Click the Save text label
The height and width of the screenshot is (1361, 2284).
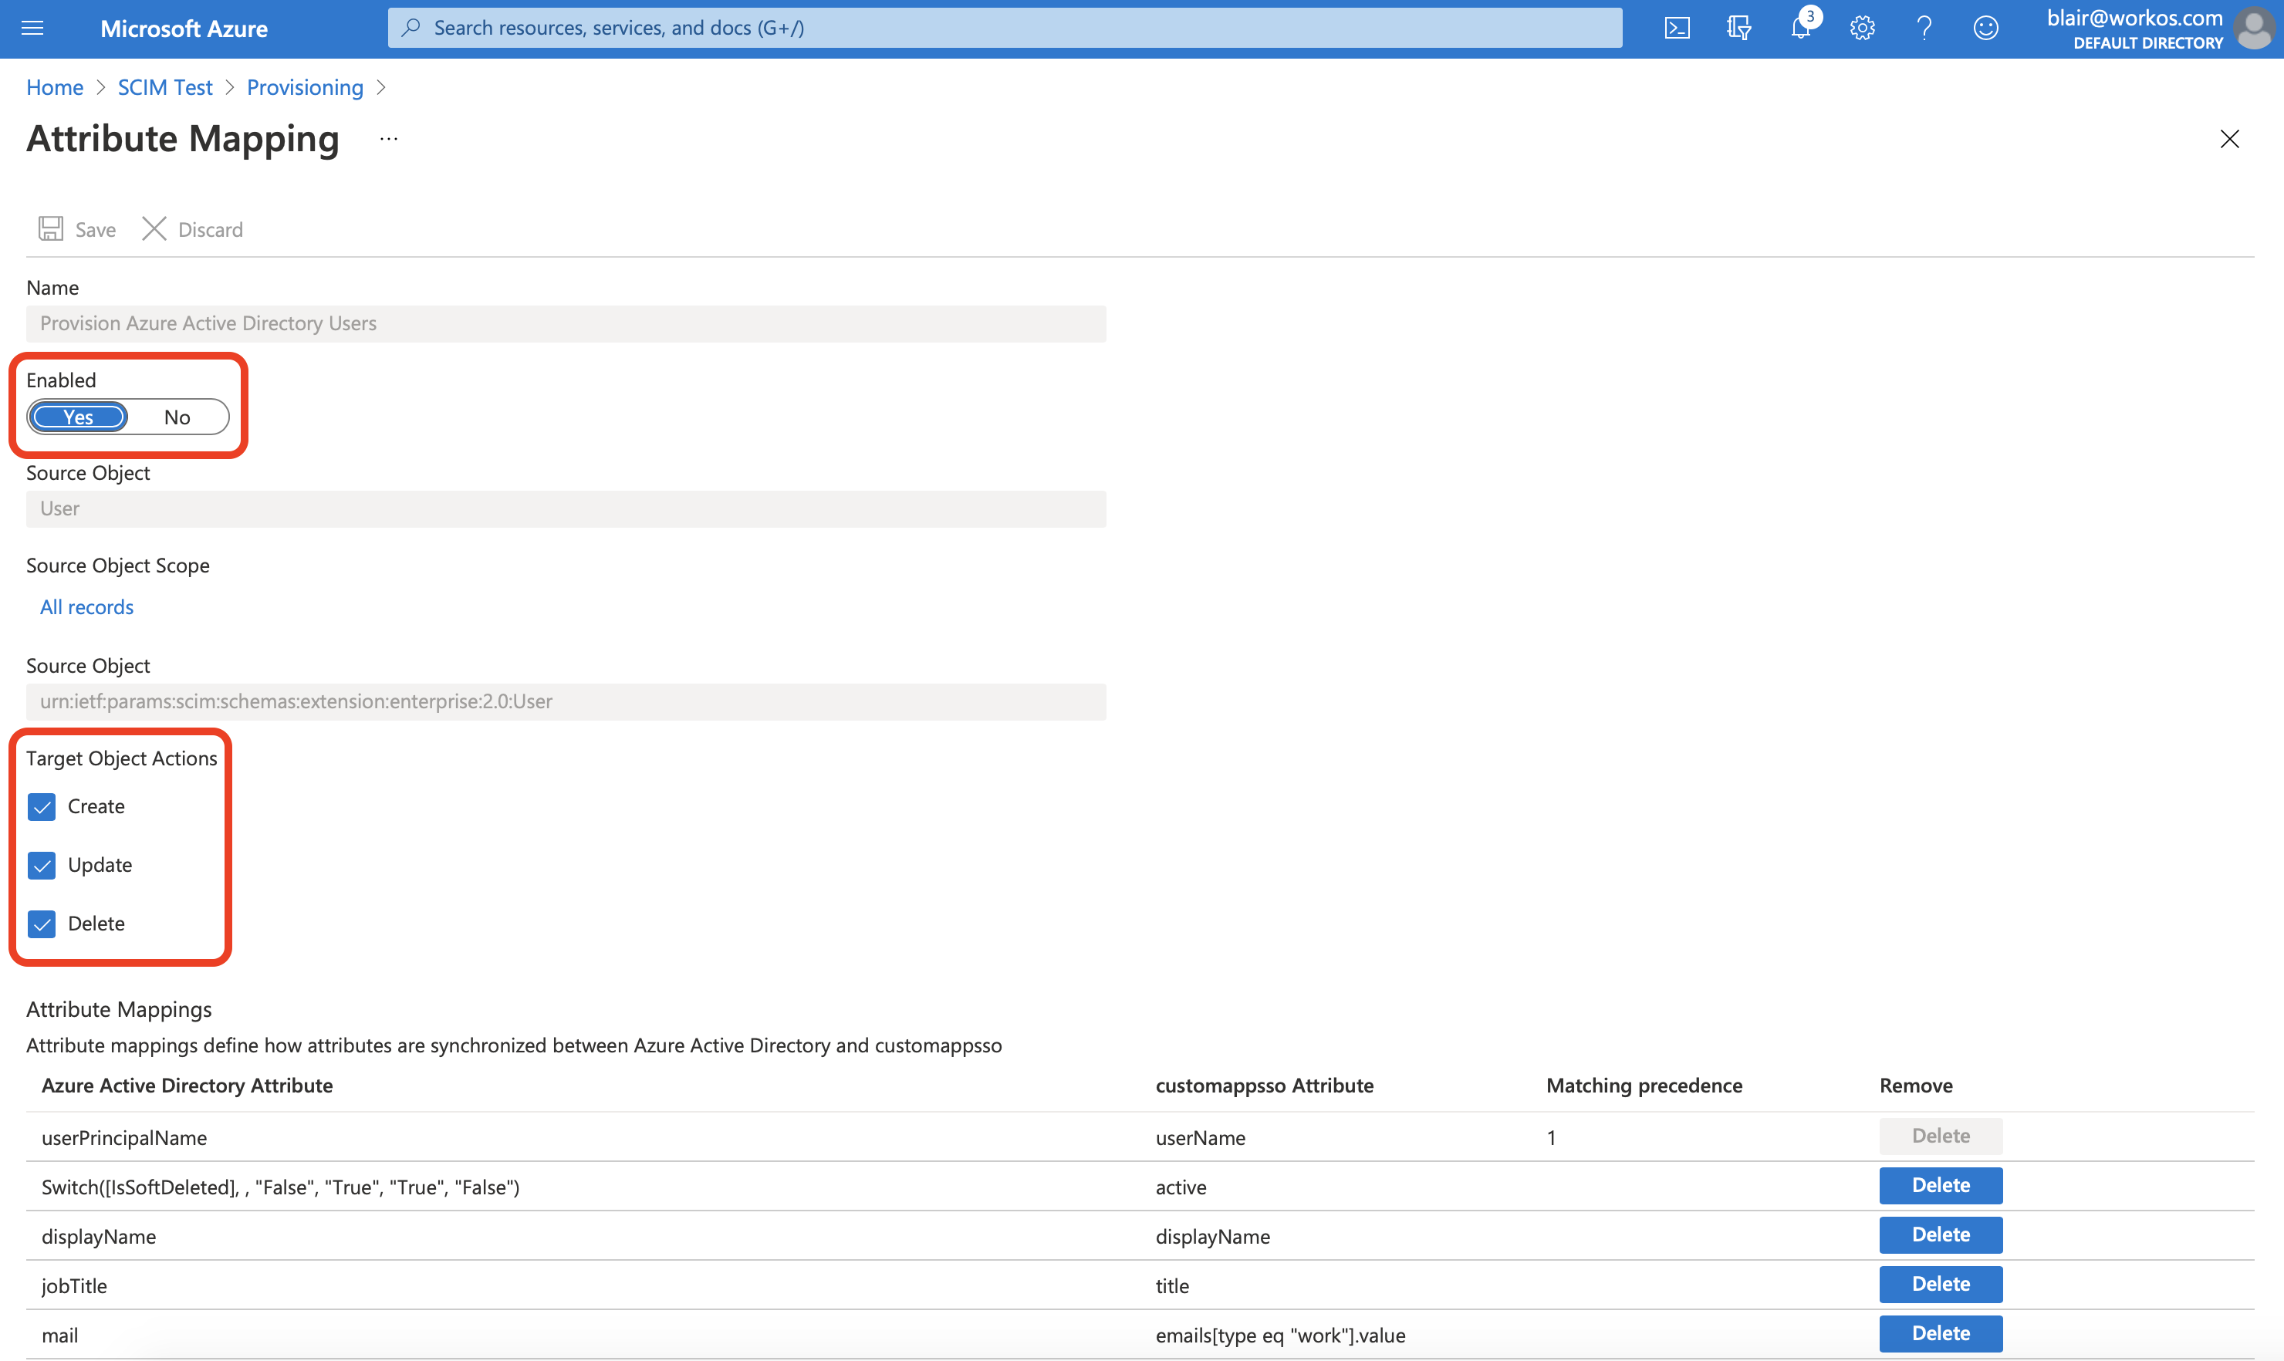pyautogui.click(x=96, y=229)
